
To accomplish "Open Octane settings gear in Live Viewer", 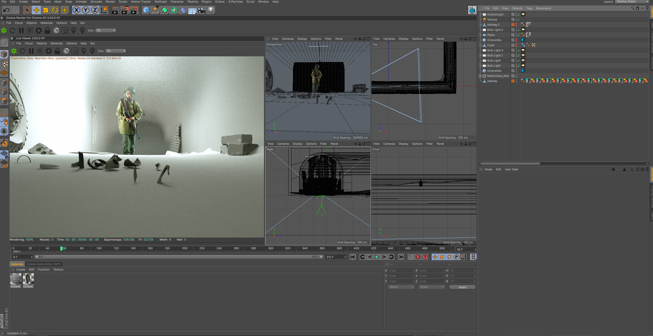I will pyautogui.click(x=48, y=51).
